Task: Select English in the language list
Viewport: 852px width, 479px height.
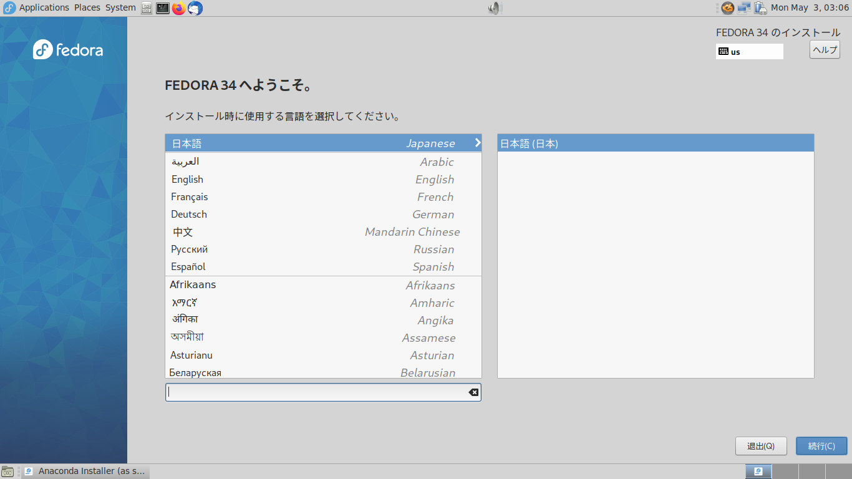Action: (x=323, y=179)
